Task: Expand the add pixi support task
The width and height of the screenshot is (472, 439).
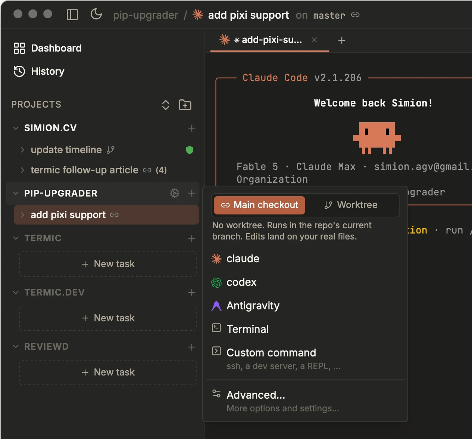Action: click(22, 215)
